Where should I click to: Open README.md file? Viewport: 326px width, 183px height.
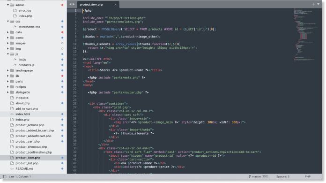(x=24, y=168)
